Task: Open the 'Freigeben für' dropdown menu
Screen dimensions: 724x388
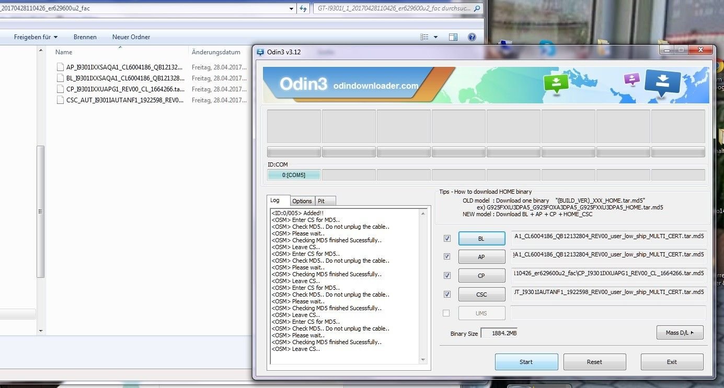Action: (x=36, y=37)
